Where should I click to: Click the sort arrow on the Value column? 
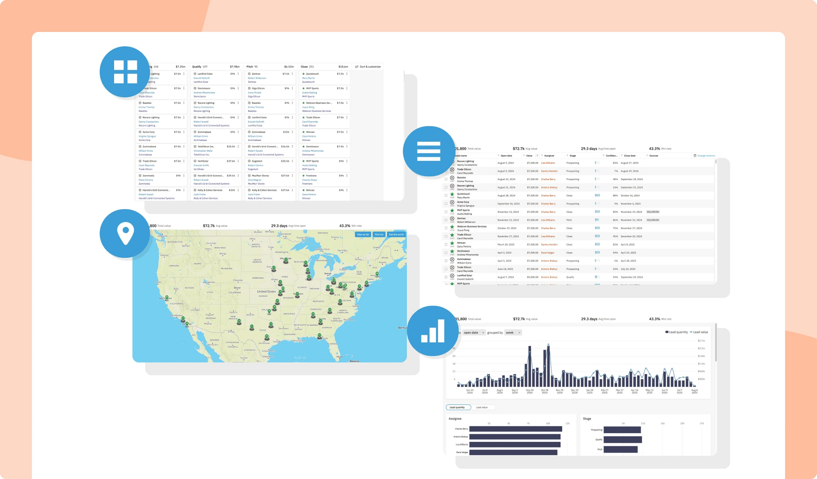pyautogui.click(x=537, y=155)
